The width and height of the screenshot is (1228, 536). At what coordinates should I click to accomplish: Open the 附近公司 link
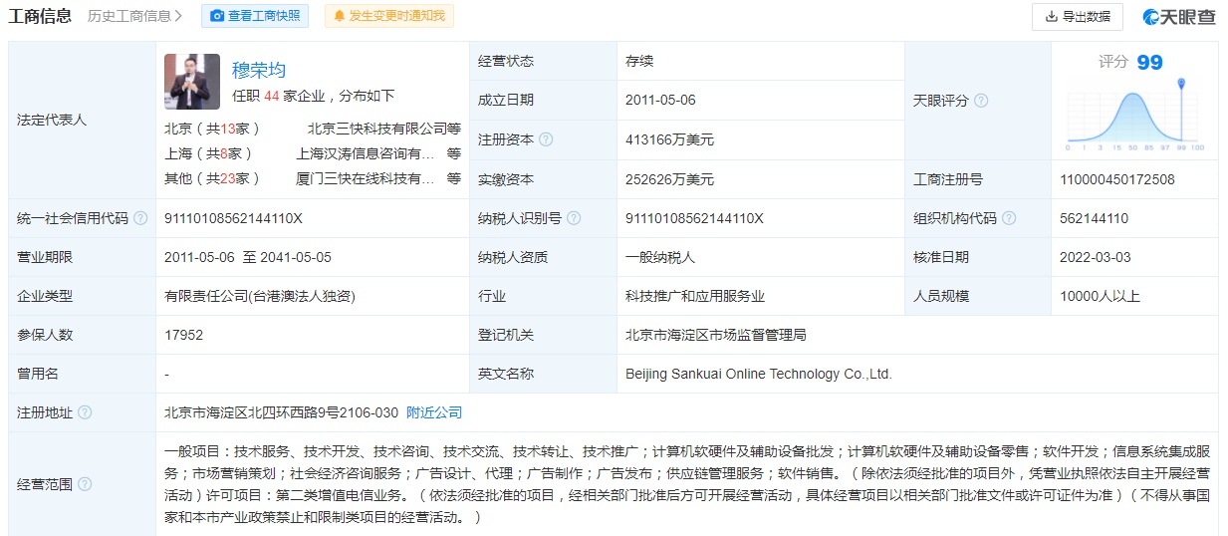(x=434, y=412)
